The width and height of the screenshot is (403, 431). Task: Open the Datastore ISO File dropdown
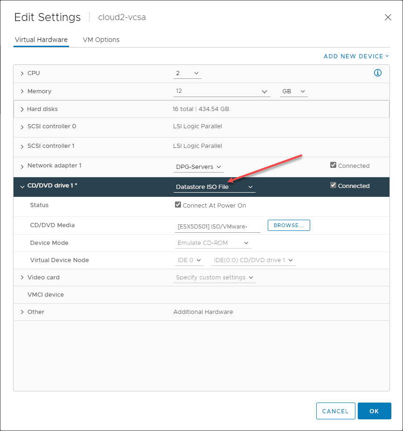point(214,187)
